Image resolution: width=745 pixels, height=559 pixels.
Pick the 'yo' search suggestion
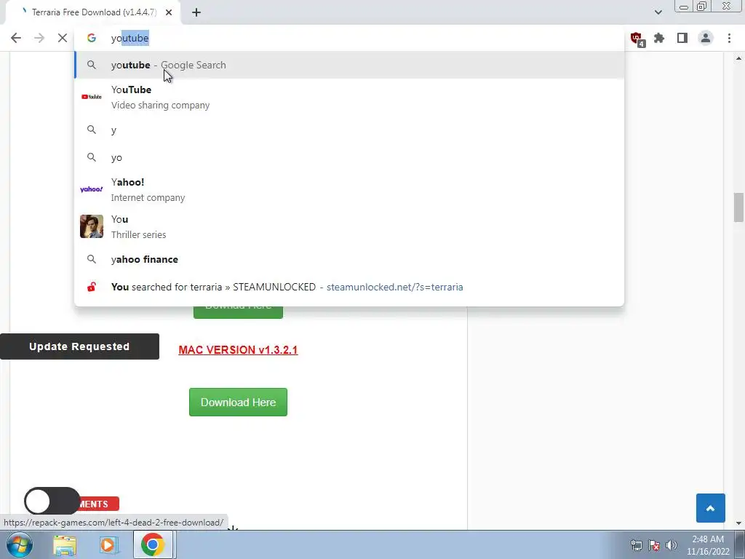349,157
